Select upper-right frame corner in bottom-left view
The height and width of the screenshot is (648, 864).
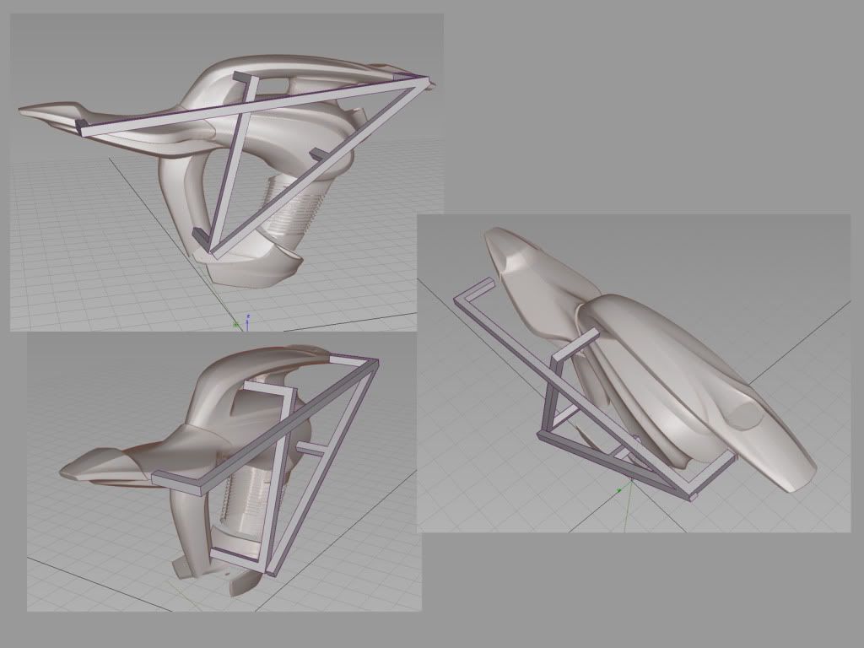pyautogui.click(x=370, y=363)
